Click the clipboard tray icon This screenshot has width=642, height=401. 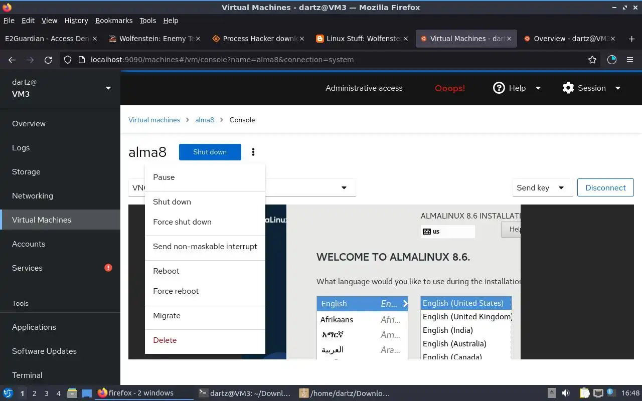pos(584,393)
